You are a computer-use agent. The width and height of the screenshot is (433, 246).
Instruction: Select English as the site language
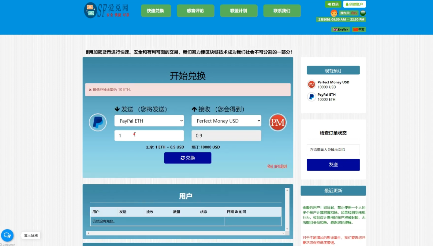pyautogui.click(x=340, y=29)
